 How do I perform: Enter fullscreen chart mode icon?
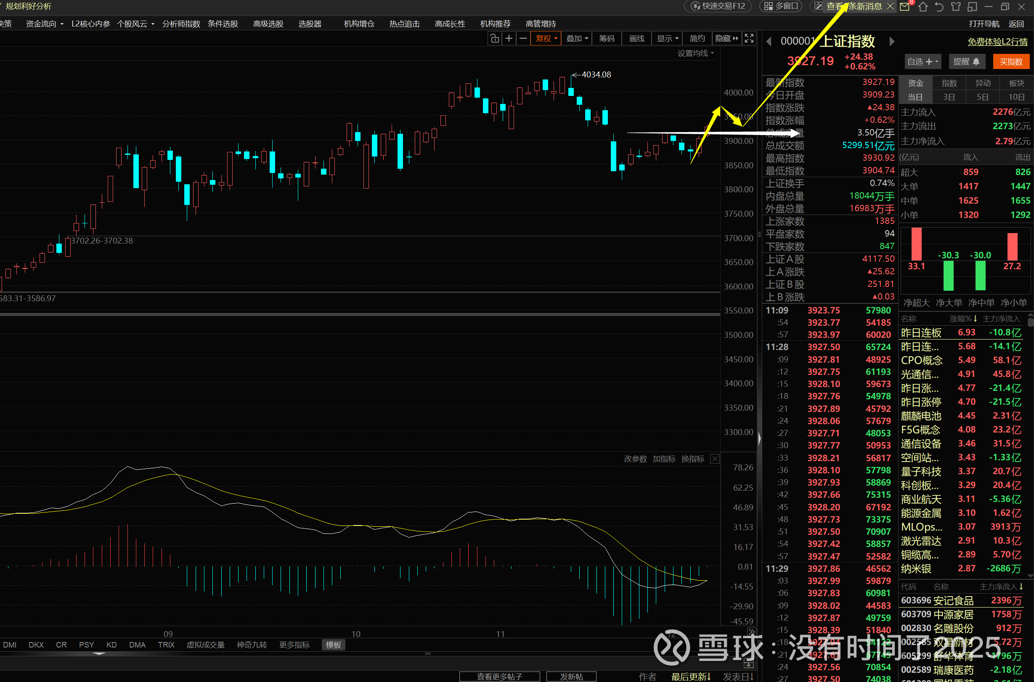[749, 39]
